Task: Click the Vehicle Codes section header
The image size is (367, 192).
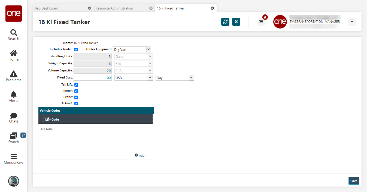Action: point(96,111)
